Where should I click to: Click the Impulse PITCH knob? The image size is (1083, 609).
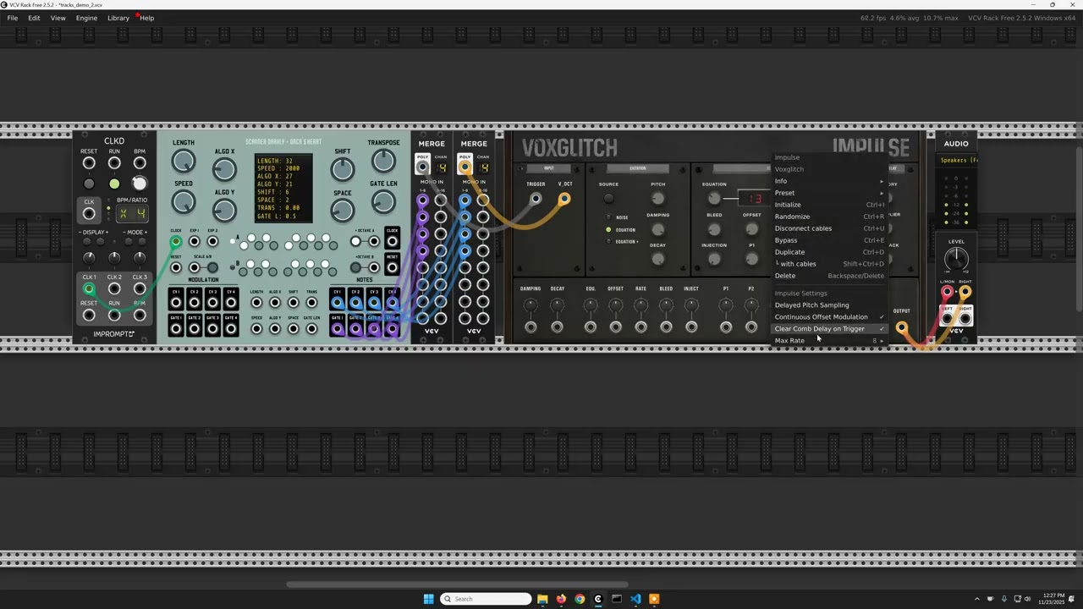click(658, 199)
